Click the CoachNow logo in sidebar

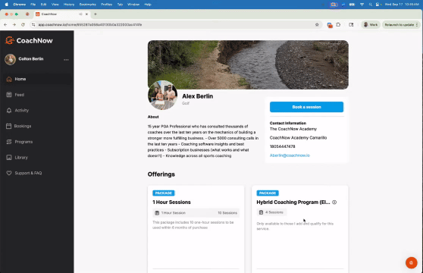coord(29,40)
